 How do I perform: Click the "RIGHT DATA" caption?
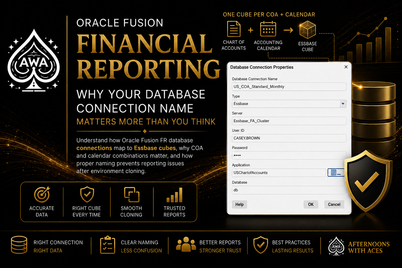click(x=48, y=251)
